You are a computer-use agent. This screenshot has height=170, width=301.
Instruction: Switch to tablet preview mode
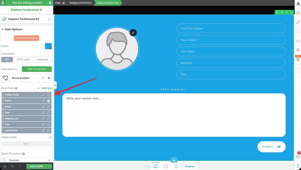point(166,166)
